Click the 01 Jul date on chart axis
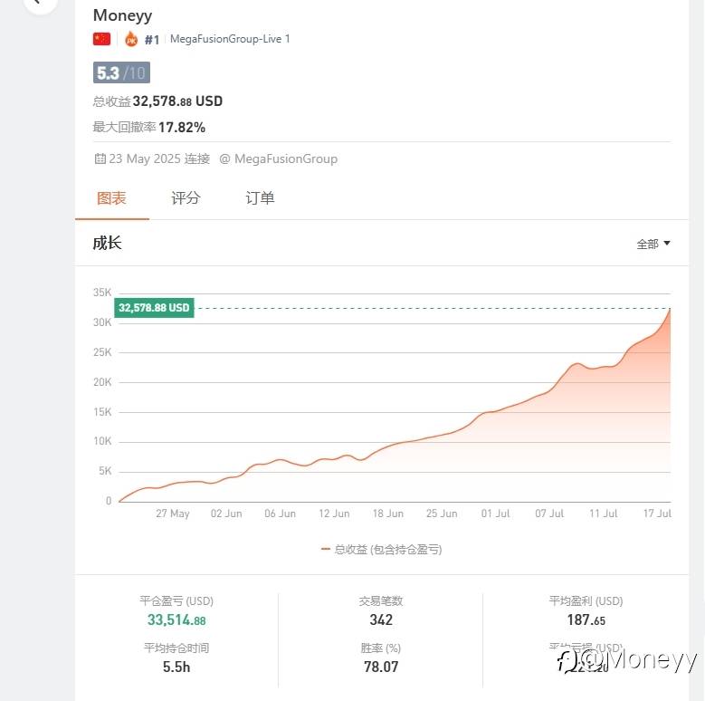The image size is (705, 701). click(x=495, y=514)
